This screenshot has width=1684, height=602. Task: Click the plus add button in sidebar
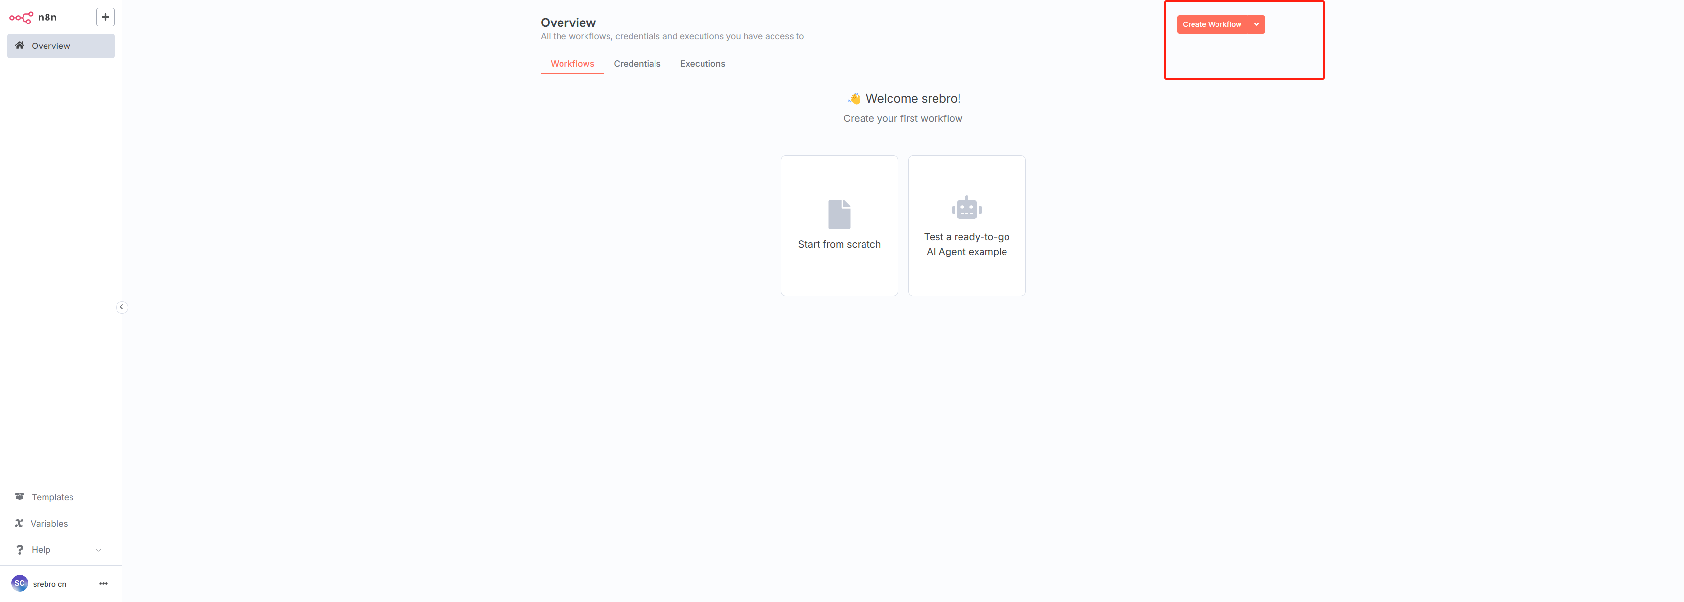(105, 17)
